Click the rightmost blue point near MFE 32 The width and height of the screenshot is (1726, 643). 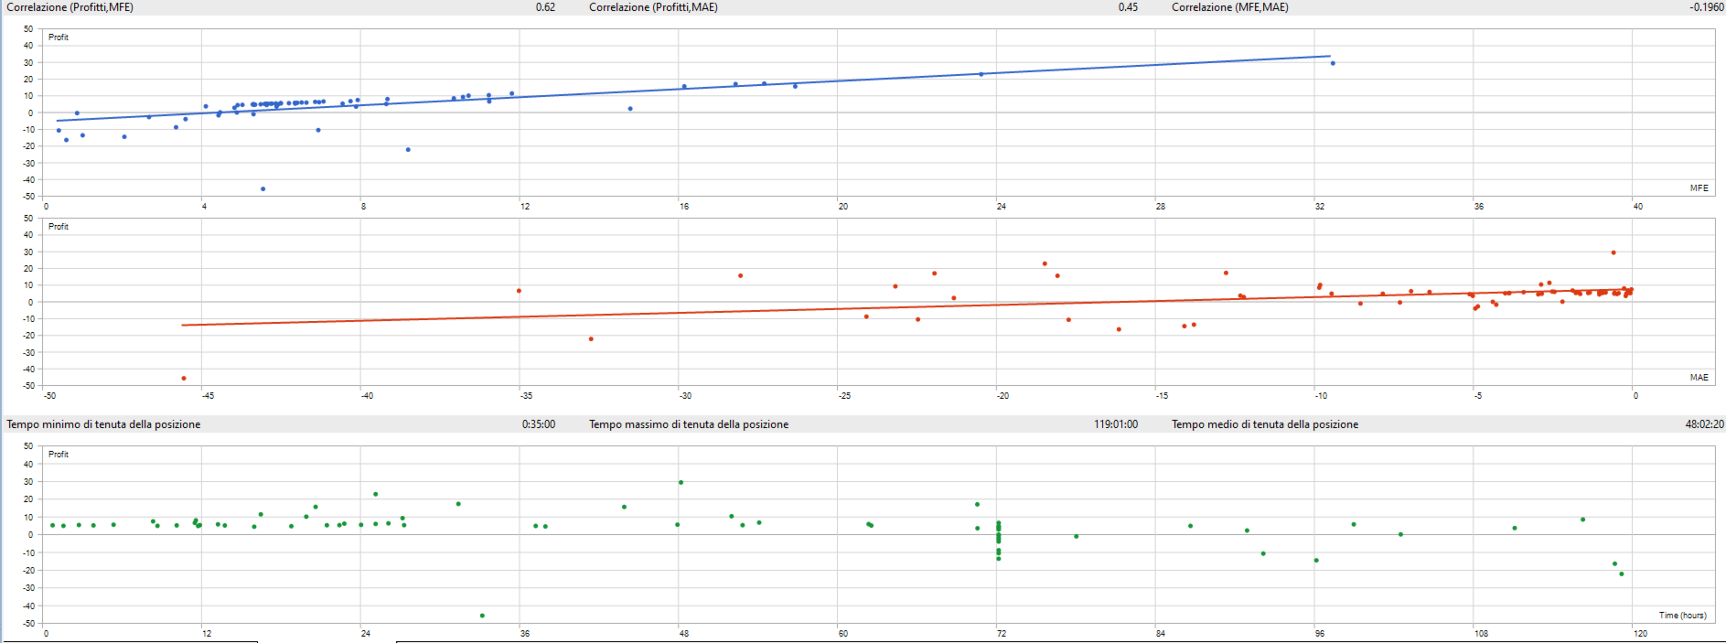1333,63
